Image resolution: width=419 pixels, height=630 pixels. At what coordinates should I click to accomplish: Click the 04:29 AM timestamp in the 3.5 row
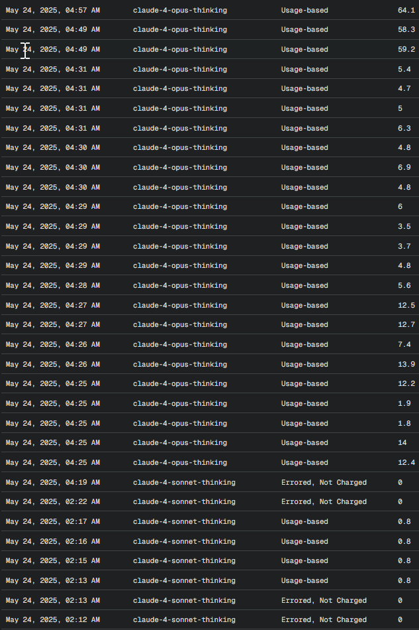(52, 226)
